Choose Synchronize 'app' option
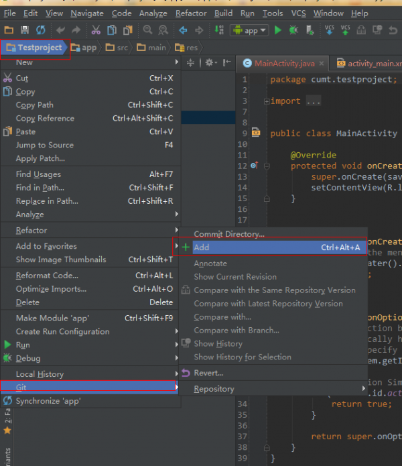 91,401
